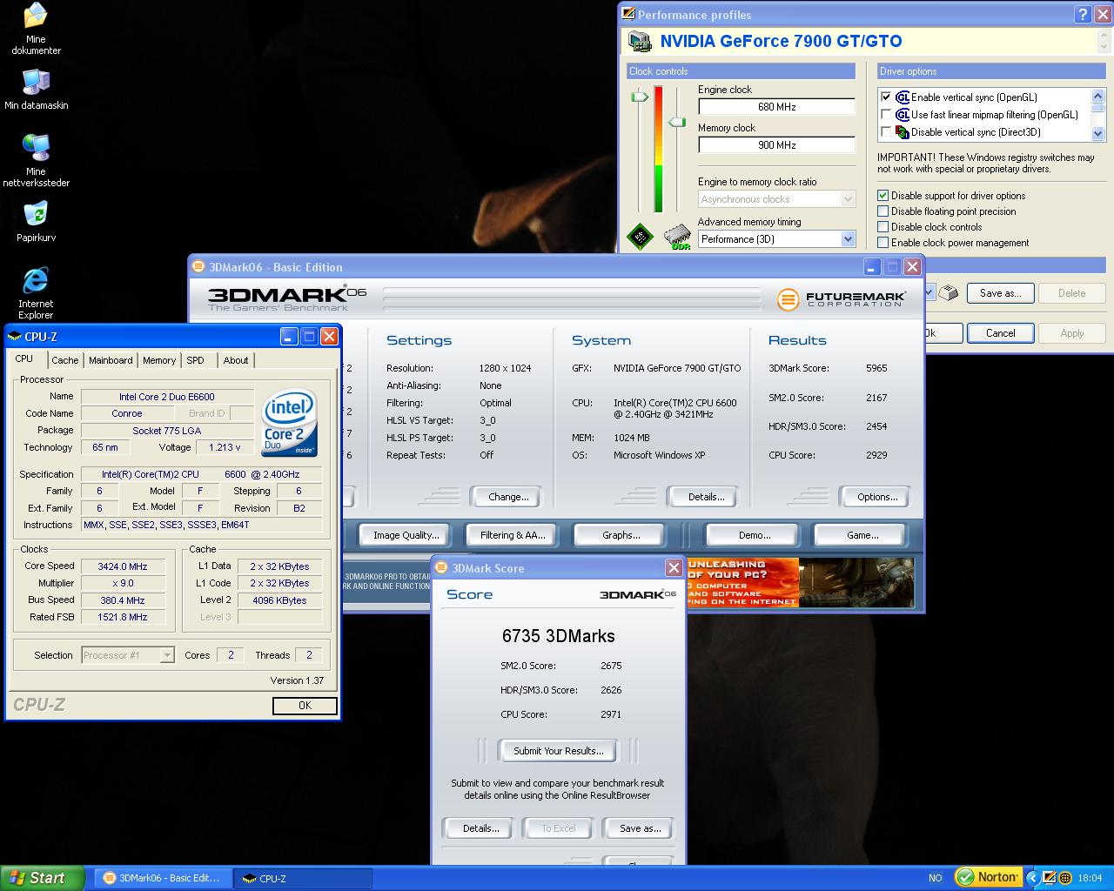Click Game... button in 3DMark06
The height and width of the screenshot is (891, 1114).
click(862, 535)
